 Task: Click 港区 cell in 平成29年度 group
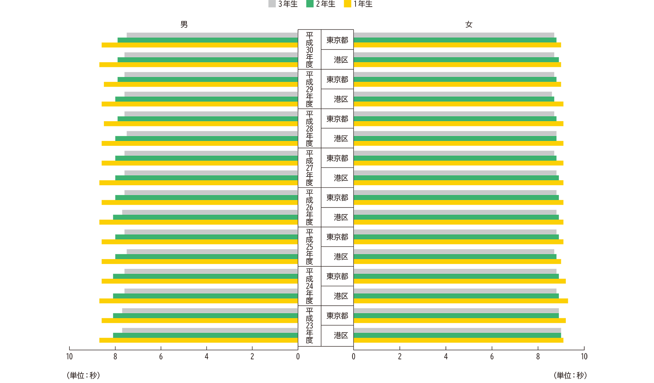coord(337,99)
